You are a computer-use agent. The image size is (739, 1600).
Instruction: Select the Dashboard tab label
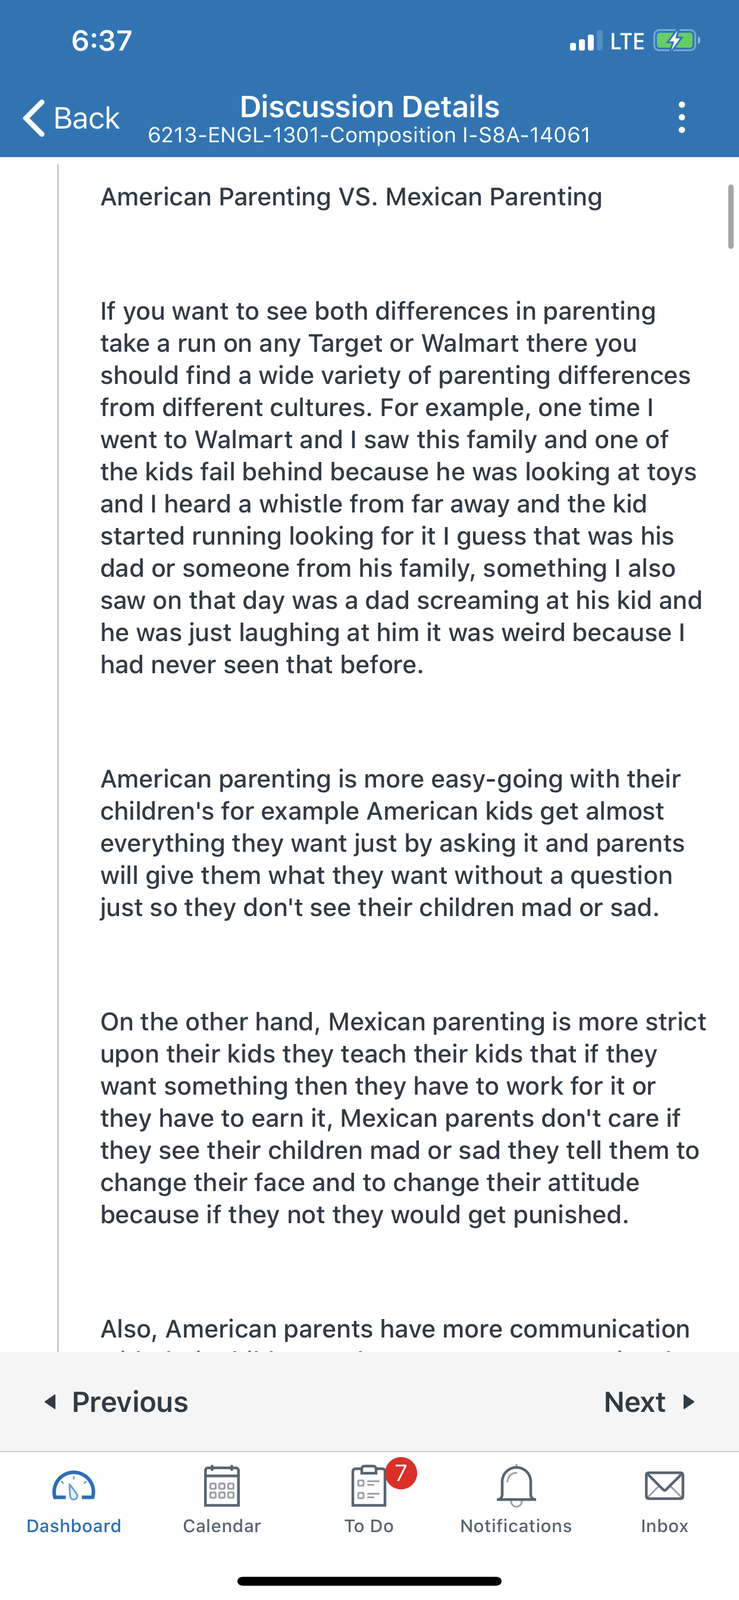point(74,1526)
